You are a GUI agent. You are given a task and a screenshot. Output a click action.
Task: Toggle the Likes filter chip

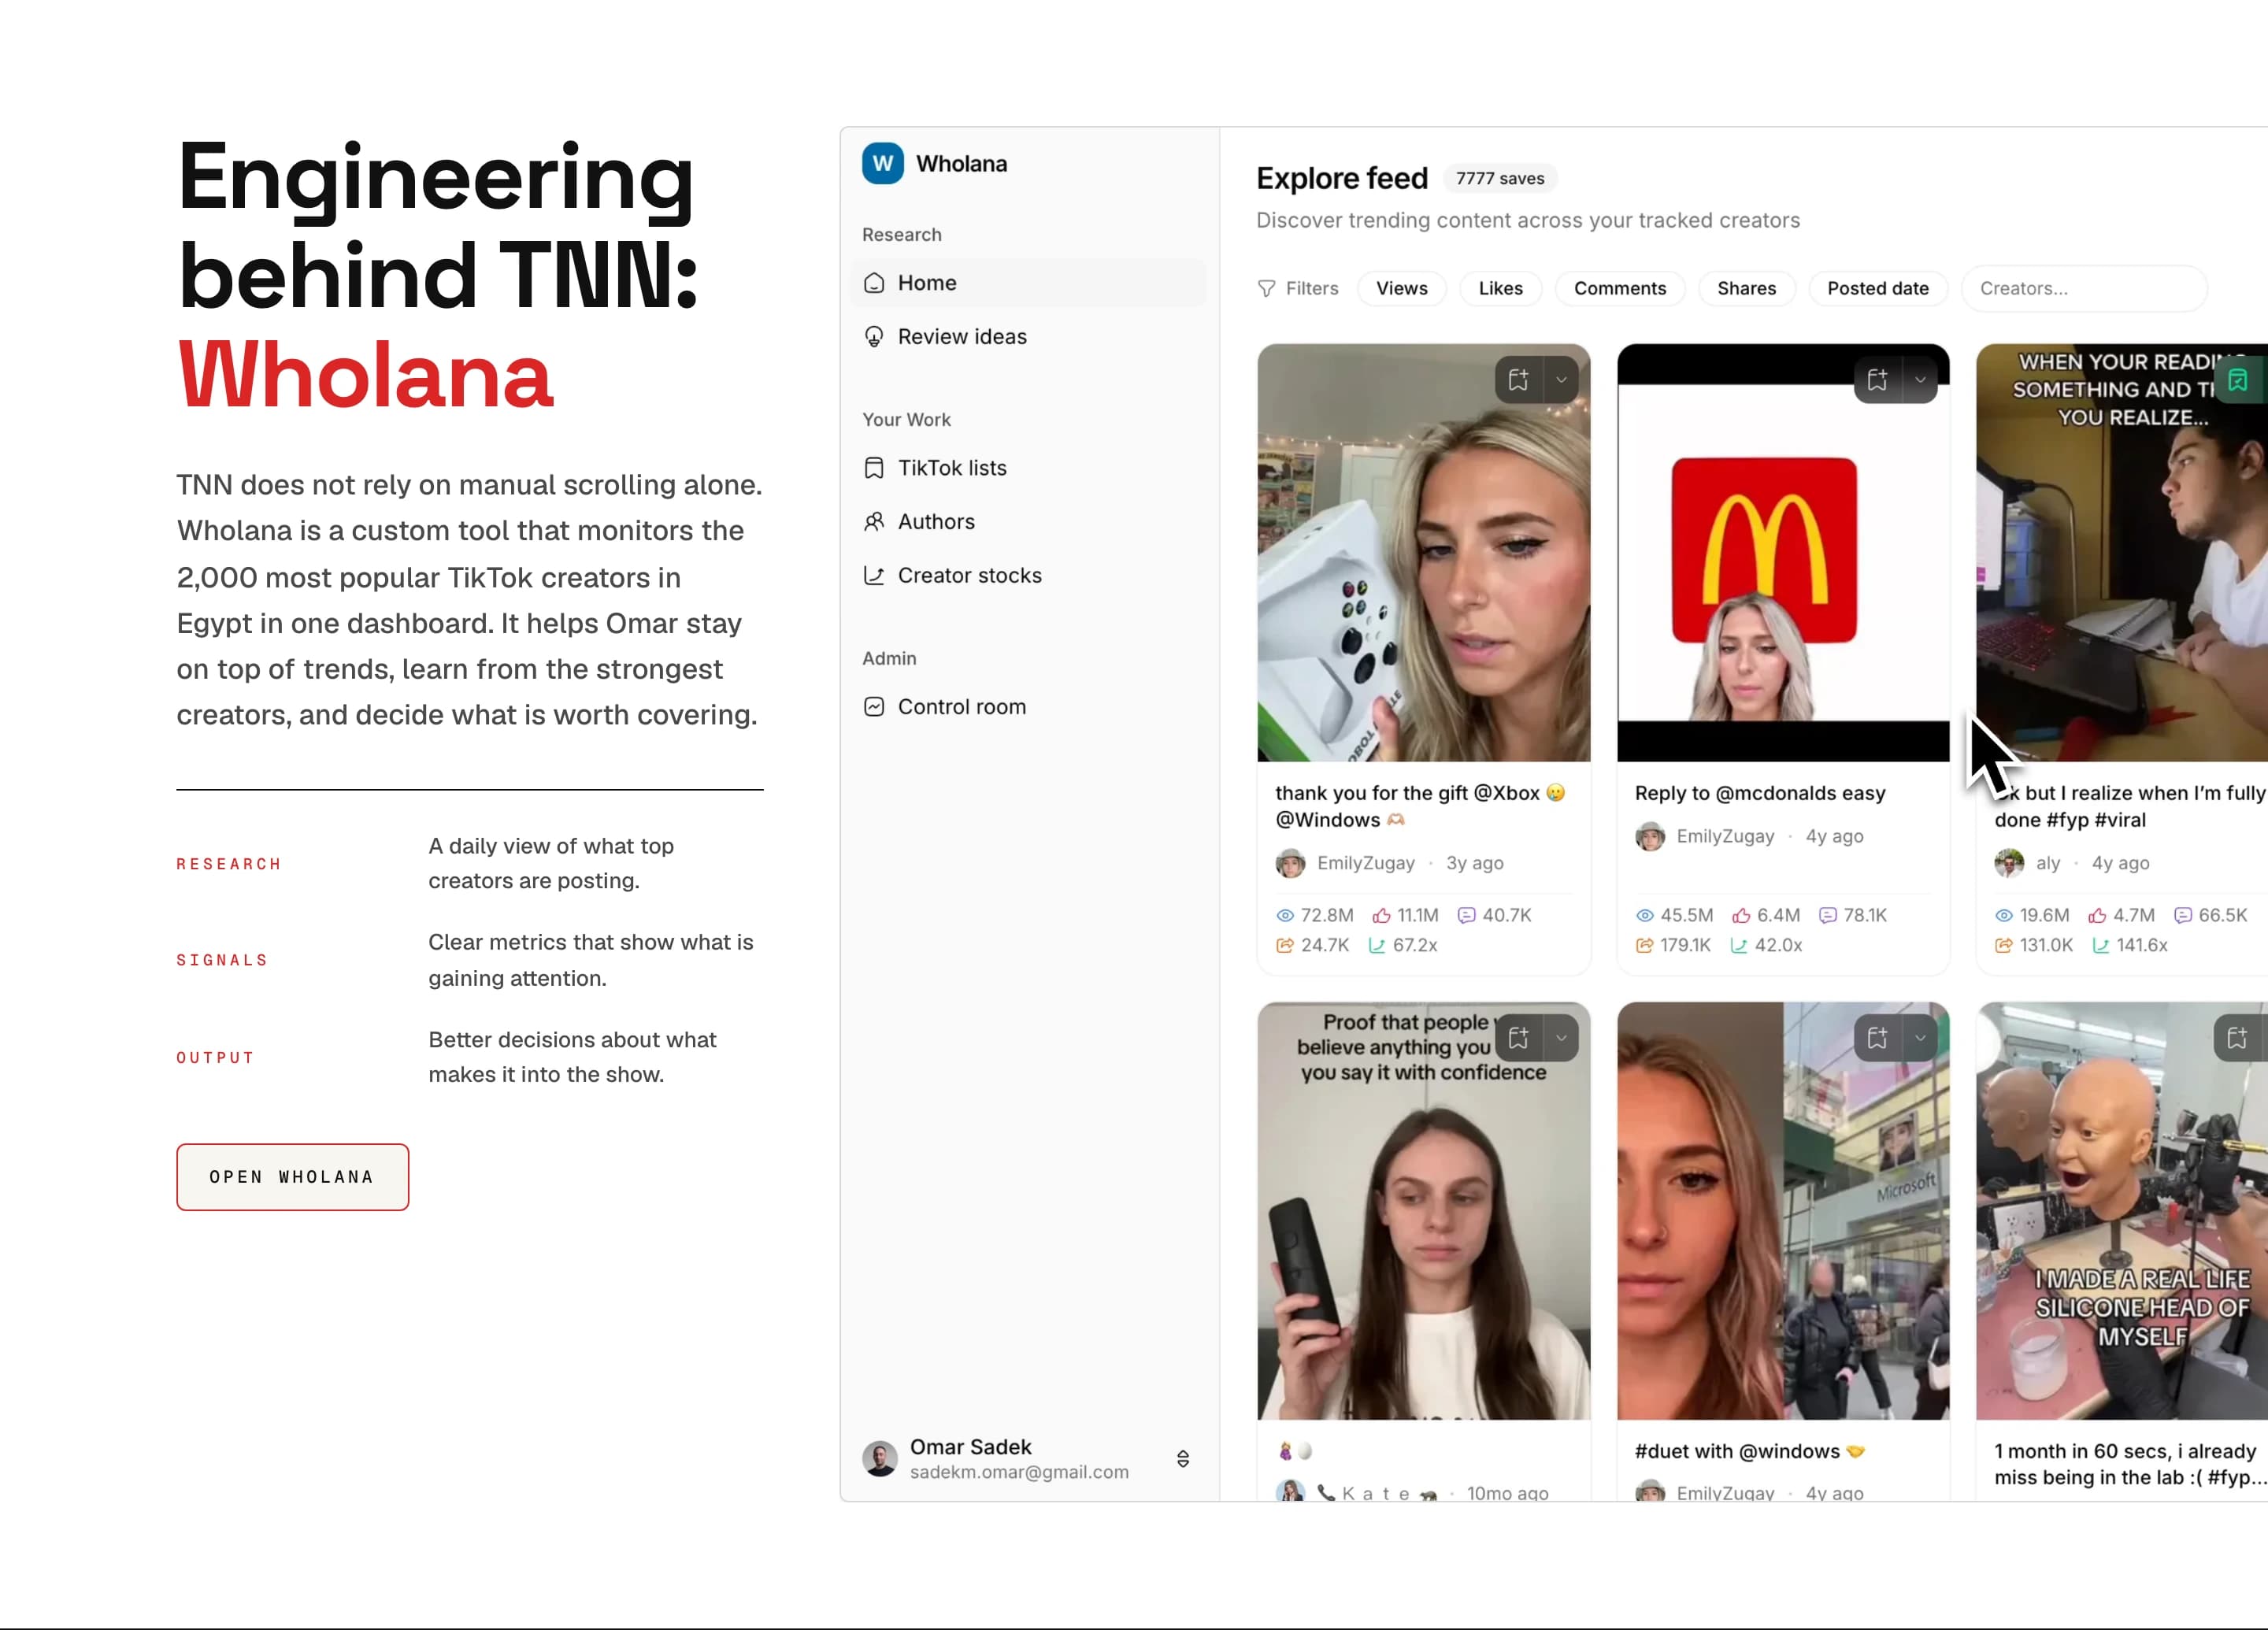(x=1500, y=288)
